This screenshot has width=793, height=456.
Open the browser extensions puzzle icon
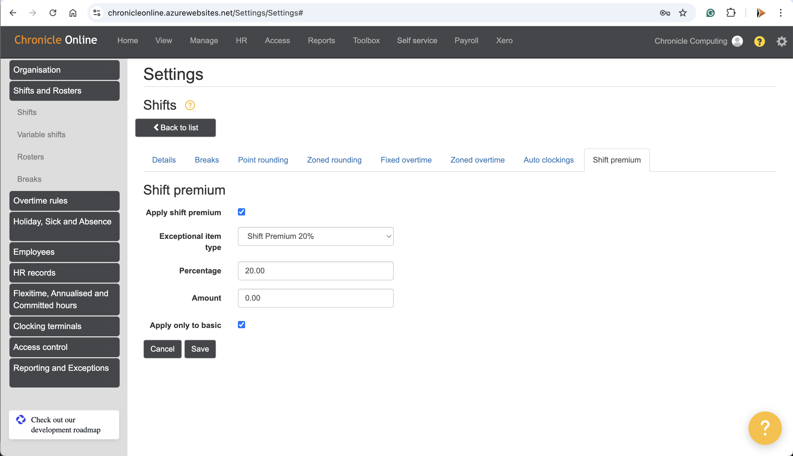pos(730,13)
